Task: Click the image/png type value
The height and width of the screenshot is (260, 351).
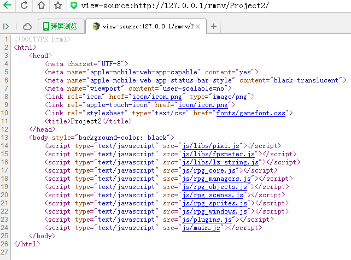Action: (230, 97)
